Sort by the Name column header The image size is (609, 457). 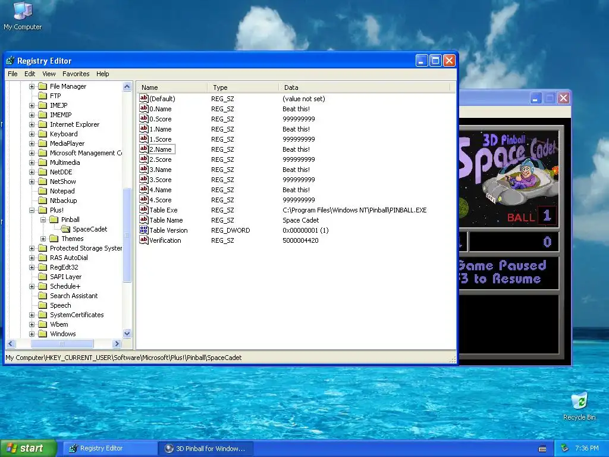172,87
